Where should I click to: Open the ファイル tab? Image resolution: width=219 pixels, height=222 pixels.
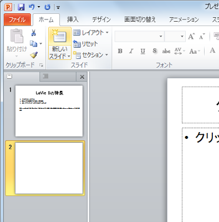pos(17,19)
